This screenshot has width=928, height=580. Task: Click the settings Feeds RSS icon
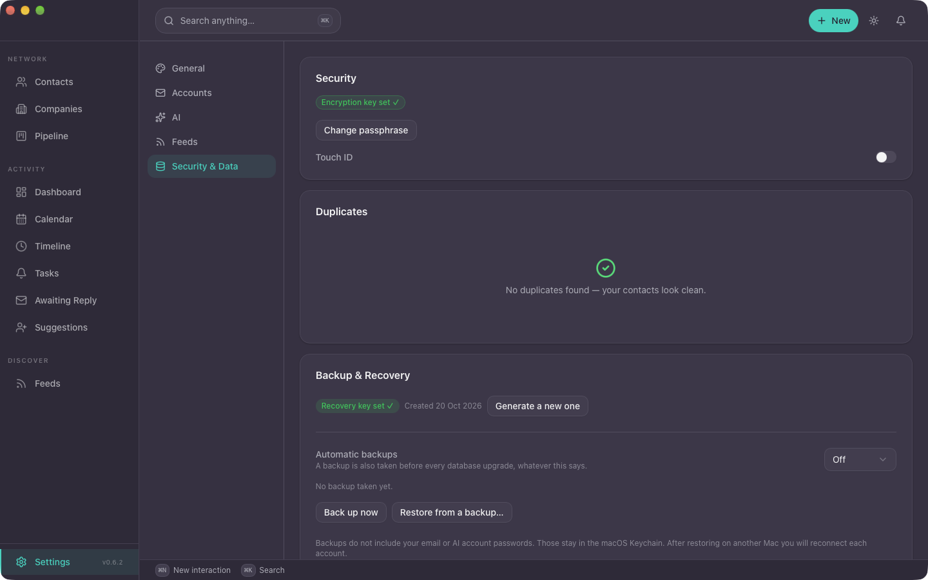pos(160,142)
